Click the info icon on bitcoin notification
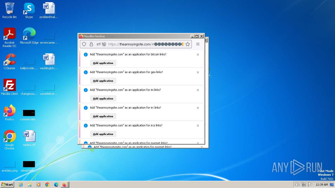 click(86, 55)
